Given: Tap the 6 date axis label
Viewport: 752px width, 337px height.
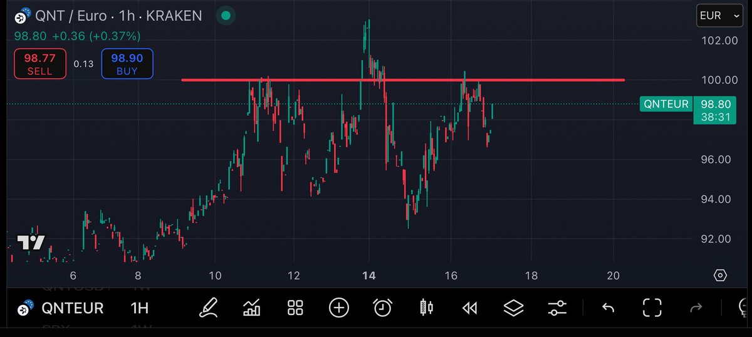Looking at the screenshot, I should [73, 276].
